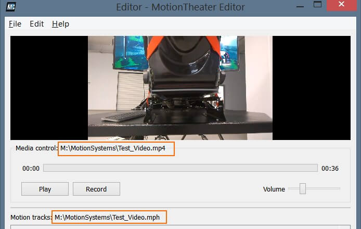Adjust the Volume slider handle
The width and height of the screenshot is (361, 229).
[x=303, y=189]
